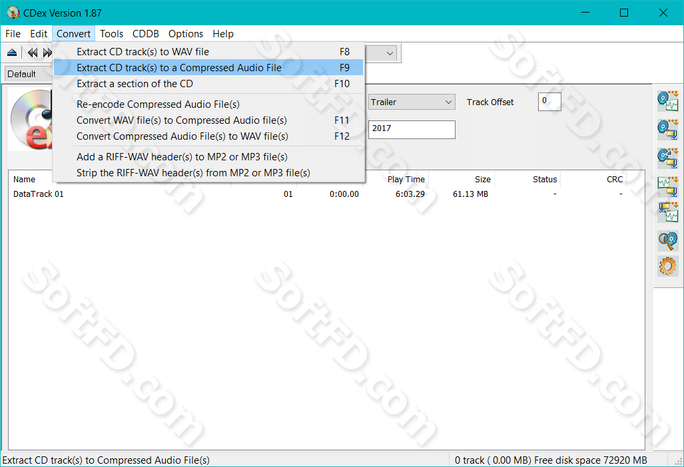Open the Options menu

click(x=186, y=33)
